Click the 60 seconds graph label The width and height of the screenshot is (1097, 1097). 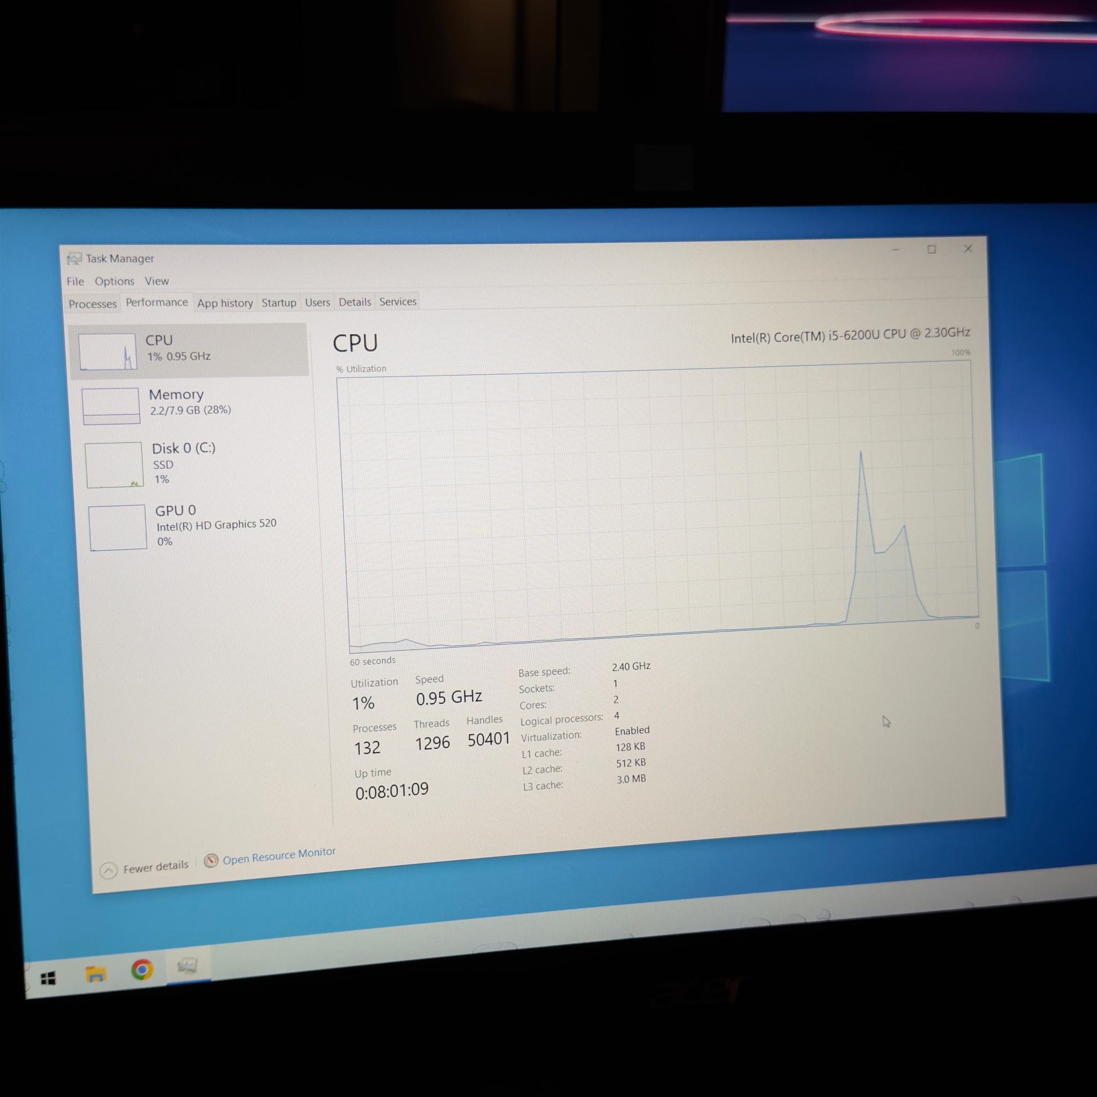(x=372, y=662)
